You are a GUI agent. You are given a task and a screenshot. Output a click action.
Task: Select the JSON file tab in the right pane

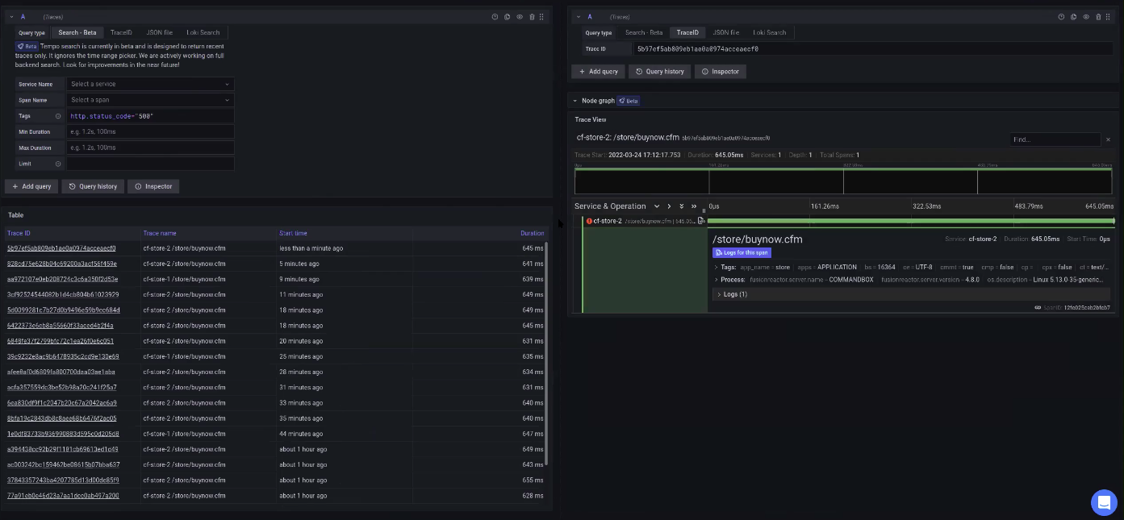726,32
